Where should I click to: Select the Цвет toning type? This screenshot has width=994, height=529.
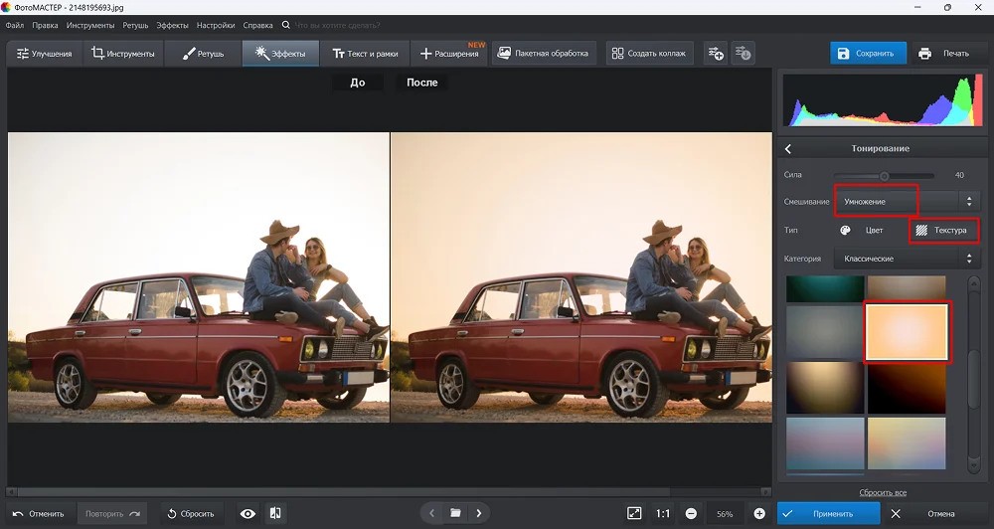864,231
